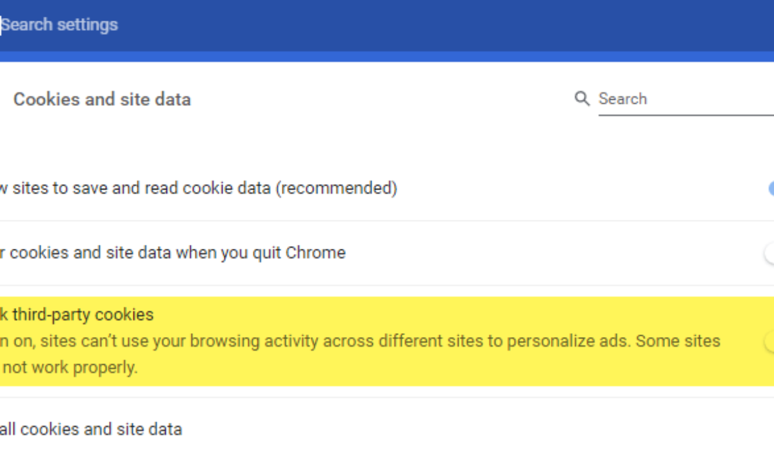Enable clearing cookies when you quit Chrome
Viewport: 774px width, 464px height.
tap(769, 253)
